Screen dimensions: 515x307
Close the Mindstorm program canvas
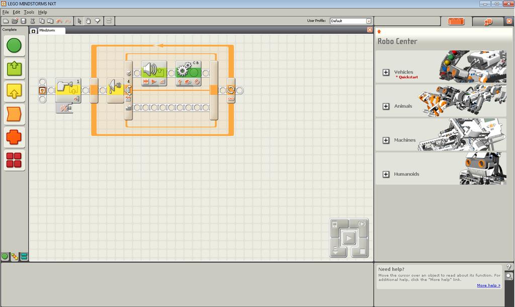pyautogui.click(x=370, y=30)
